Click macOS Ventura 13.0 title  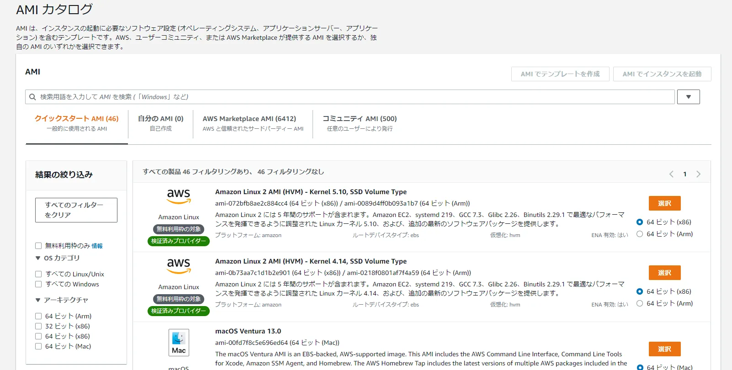pyautogui.click(x=248, y=331)
